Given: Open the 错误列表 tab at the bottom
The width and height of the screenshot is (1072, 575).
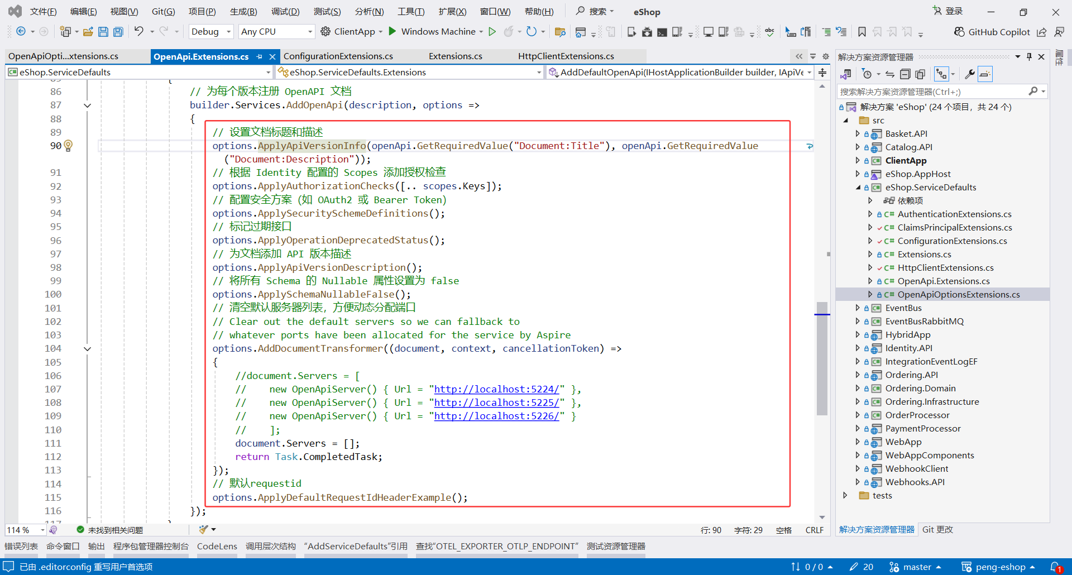Looking at the screenshot, I should 21,547.
